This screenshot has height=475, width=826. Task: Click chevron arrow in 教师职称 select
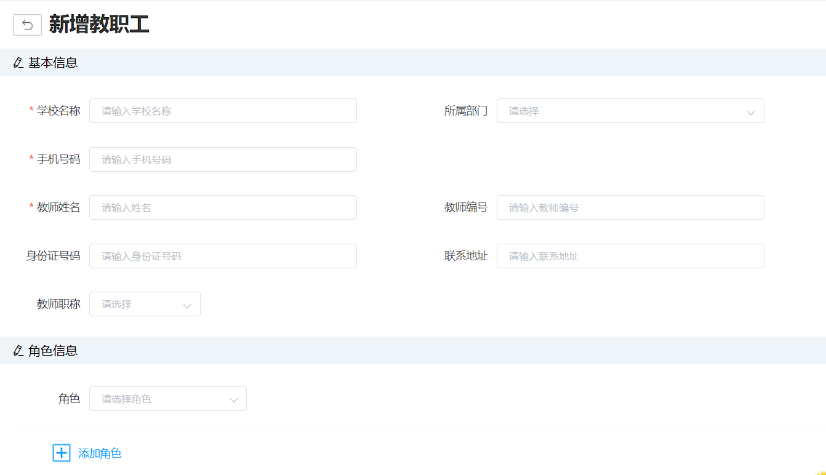pyautogui.click(x=187, y=305)
